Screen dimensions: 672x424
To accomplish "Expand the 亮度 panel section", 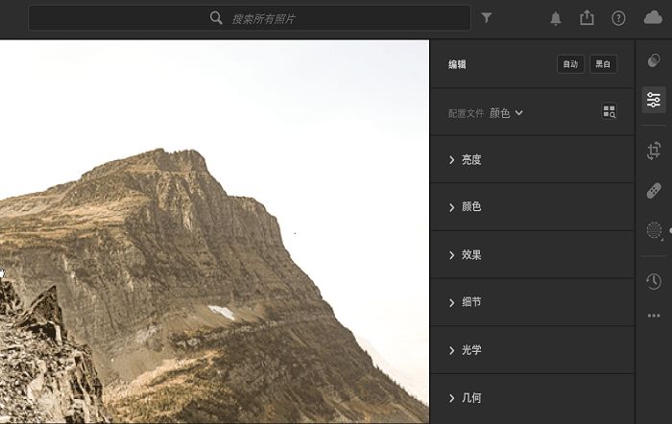I will (x=532, y=160).
